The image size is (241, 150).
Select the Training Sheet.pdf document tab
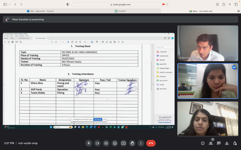(40, 38)
